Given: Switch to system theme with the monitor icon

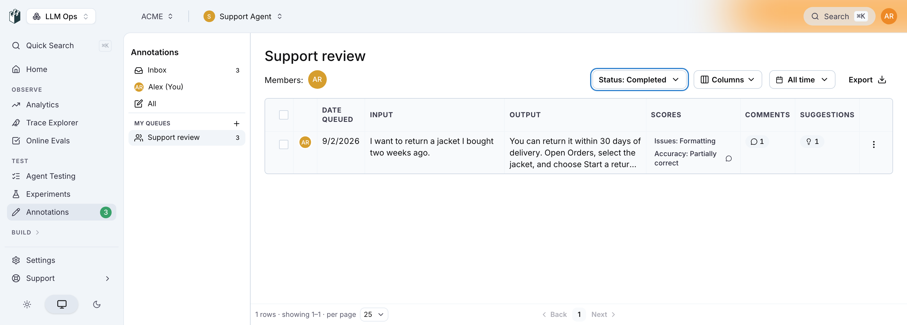Looking at the screenshot, I should pos(62,304).
